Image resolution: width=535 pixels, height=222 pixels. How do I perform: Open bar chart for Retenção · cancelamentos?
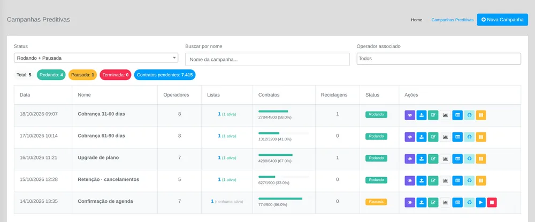(x=445, y=180)
